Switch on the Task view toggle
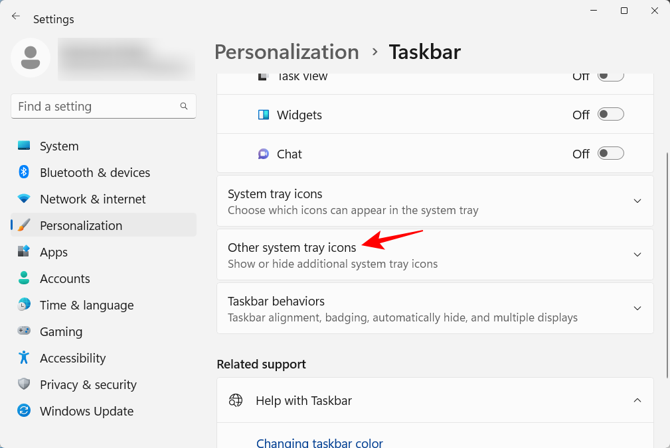This screenshot has height=448, width=670. click(x=610, y=76)
